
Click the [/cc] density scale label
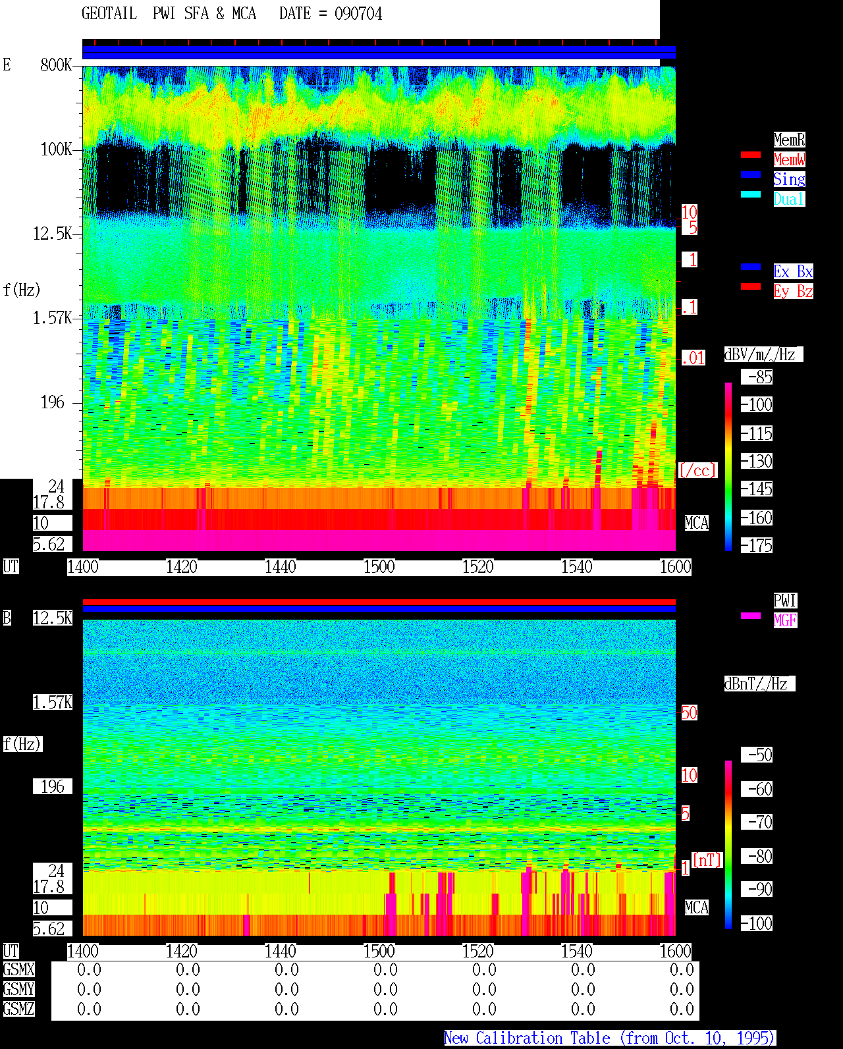point(697,470)
